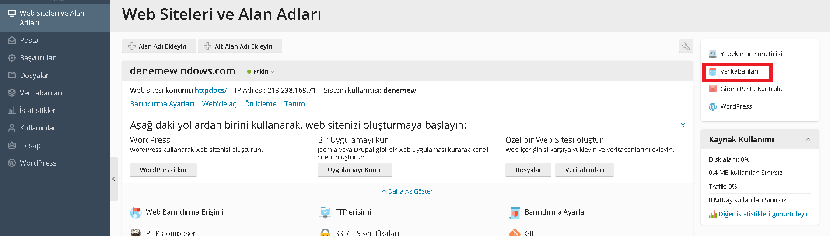Screen dimensions: 830x236
Task: Click the PHP Composer icon
Action: pos(136,232)
